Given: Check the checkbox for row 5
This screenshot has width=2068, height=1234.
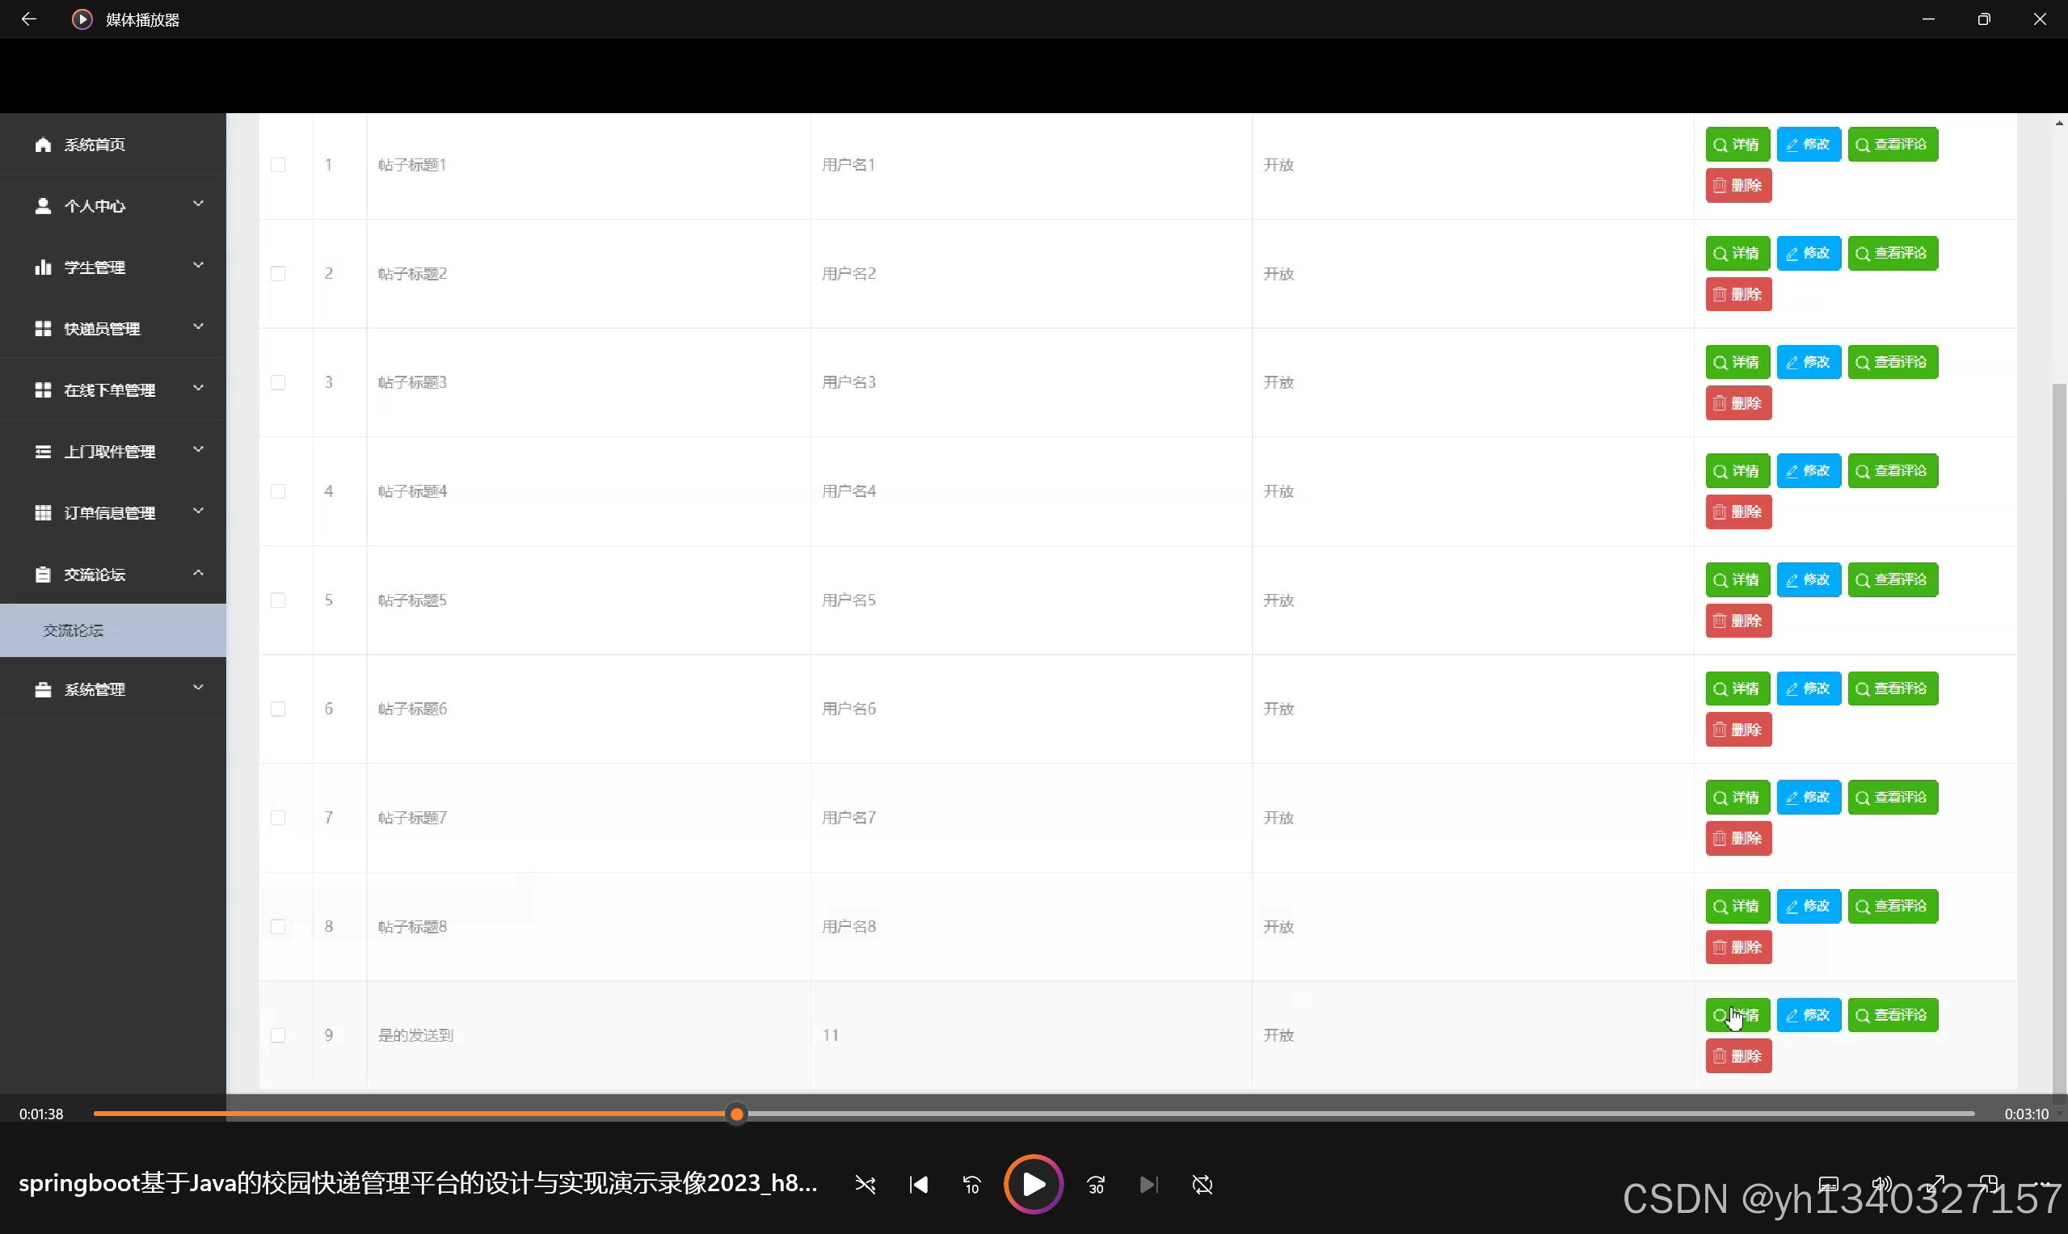Looking at the screenshot, I should click(278, 600).
